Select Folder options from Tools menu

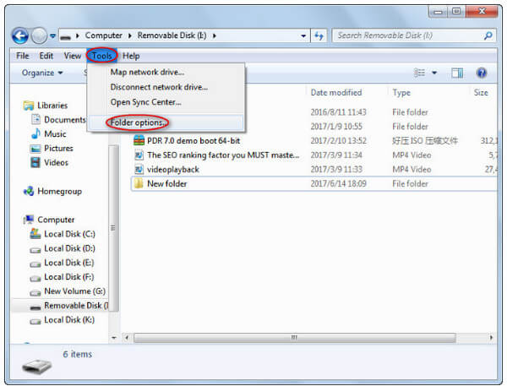[x=139, y=123]
